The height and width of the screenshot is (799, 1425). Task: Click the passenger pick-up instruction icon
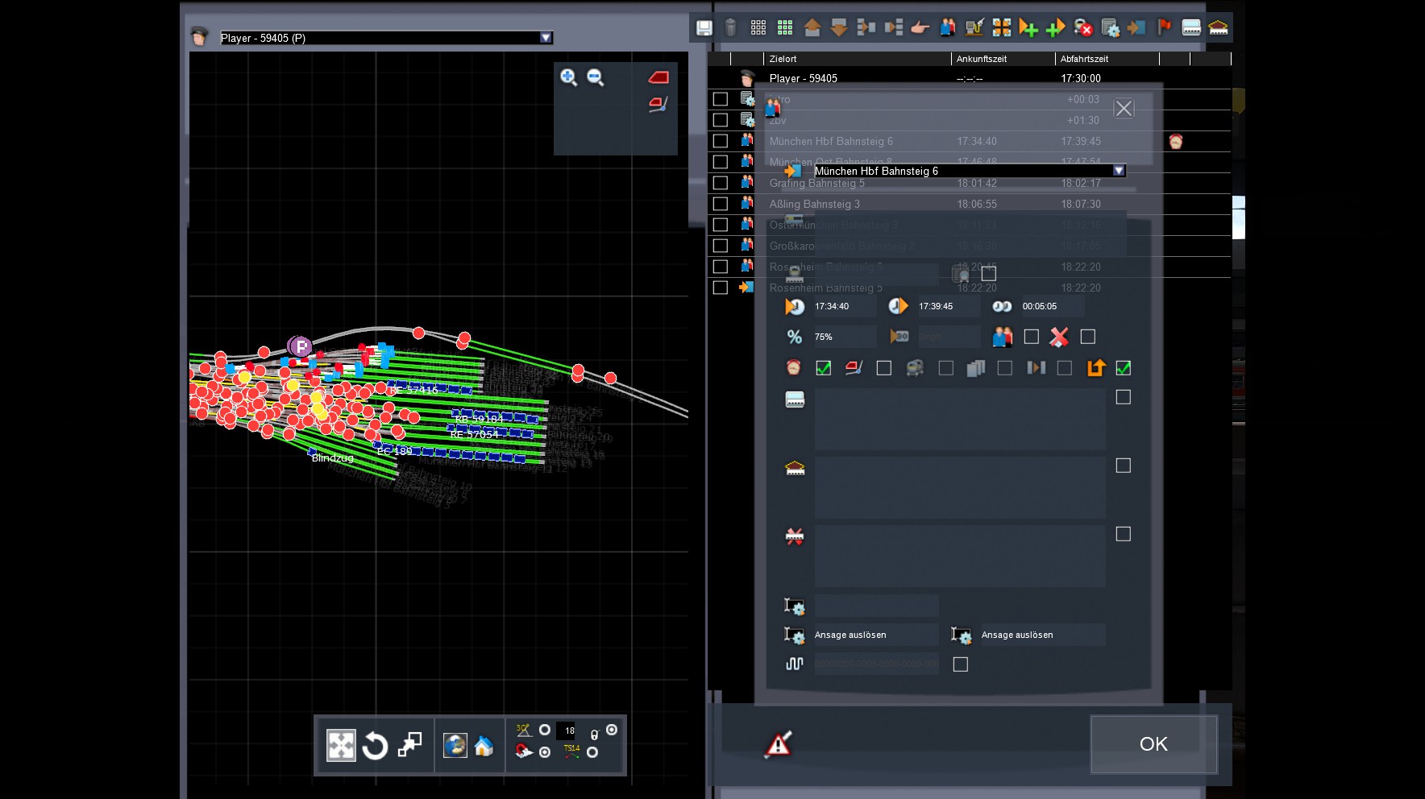pyautogui.click(x=948, y=28)
